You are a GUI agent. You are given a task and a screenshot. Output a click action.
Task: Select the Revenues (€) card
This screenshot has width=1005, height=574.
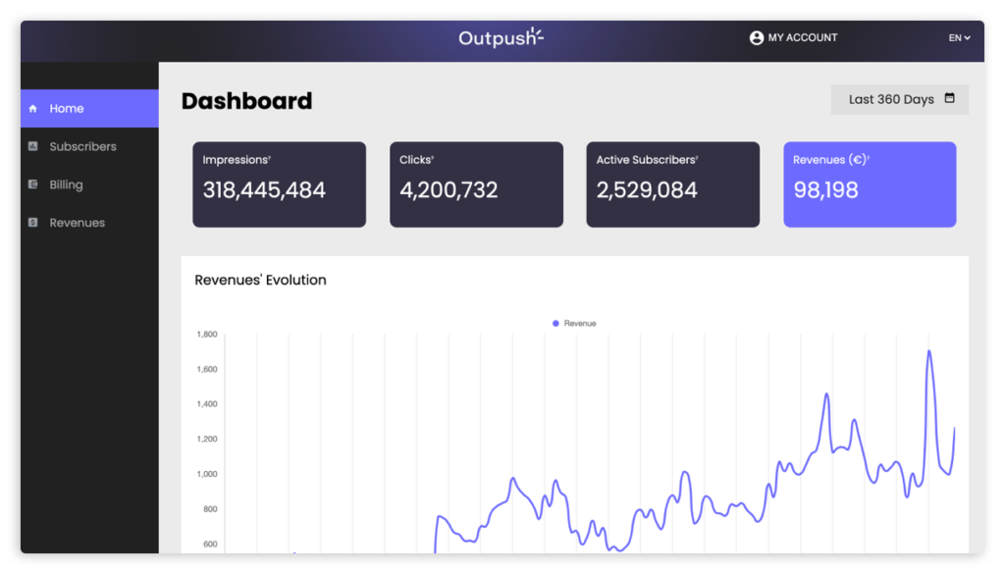coord(869,184)
